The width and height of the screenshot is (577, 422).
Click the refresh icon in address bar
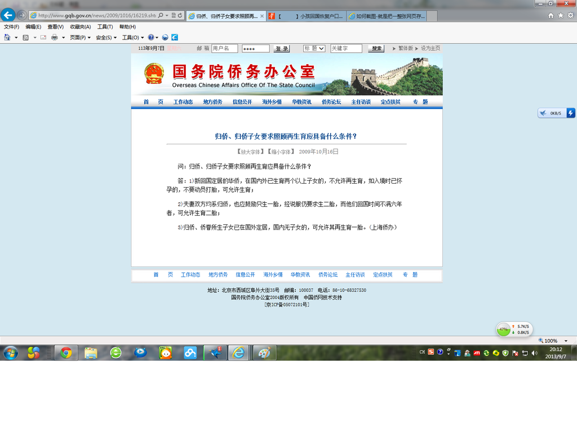pyautogui.click(x=180, y=15)
